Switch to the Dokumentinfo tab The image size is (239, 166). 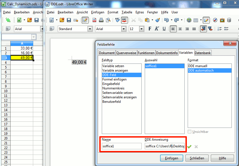(167, 53)
